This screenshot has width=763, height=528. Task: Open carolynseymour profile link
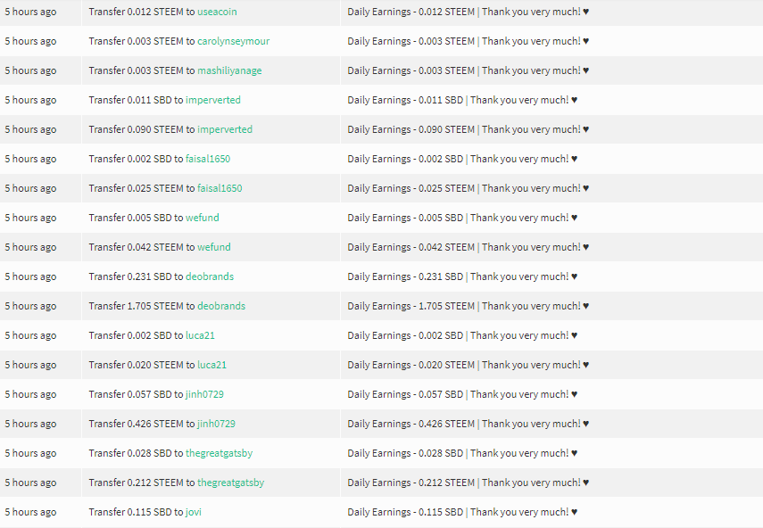[x=233, y=41]
